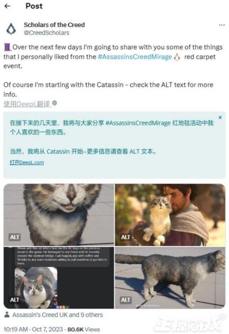The width and height of the screenshot is (229, 334).
Task: Open the Discord cat photo thumbnail
Action: (59, 277)
